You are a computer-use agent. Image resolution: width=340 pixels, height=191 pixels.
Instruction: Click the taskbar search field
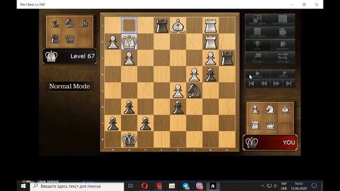point(77,186)
